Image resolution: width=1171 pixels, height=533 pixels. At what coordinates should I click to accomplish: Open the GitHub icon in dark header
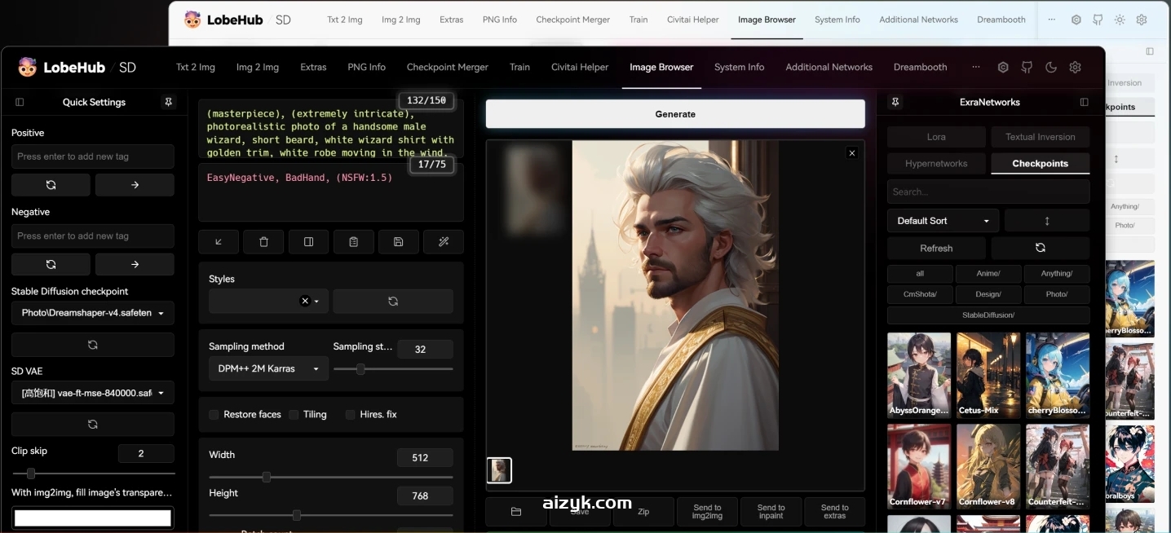coord(1027,68)
